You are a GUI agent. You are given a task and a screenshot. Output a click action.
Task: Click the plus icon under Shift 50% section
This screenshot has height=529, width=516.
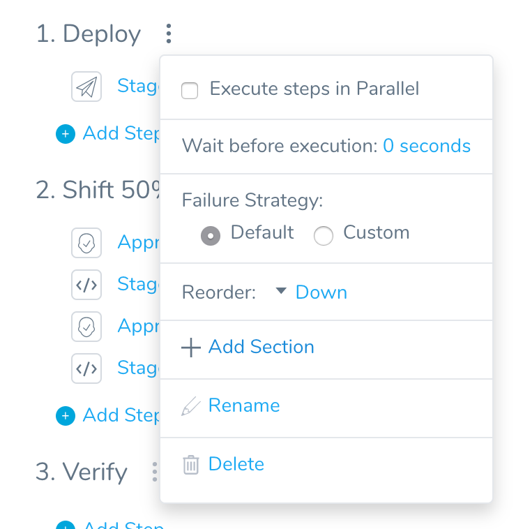pyautogui.click(x=66, y=416)
